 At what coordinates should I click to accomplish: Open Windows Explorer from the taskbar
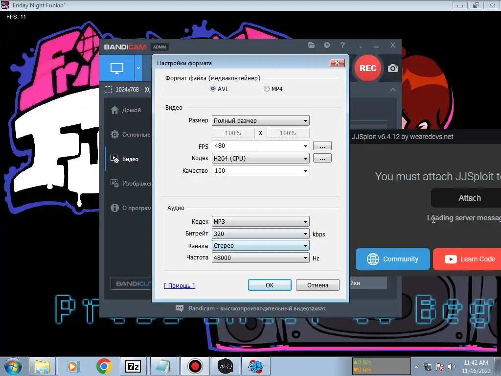(43, 366)
